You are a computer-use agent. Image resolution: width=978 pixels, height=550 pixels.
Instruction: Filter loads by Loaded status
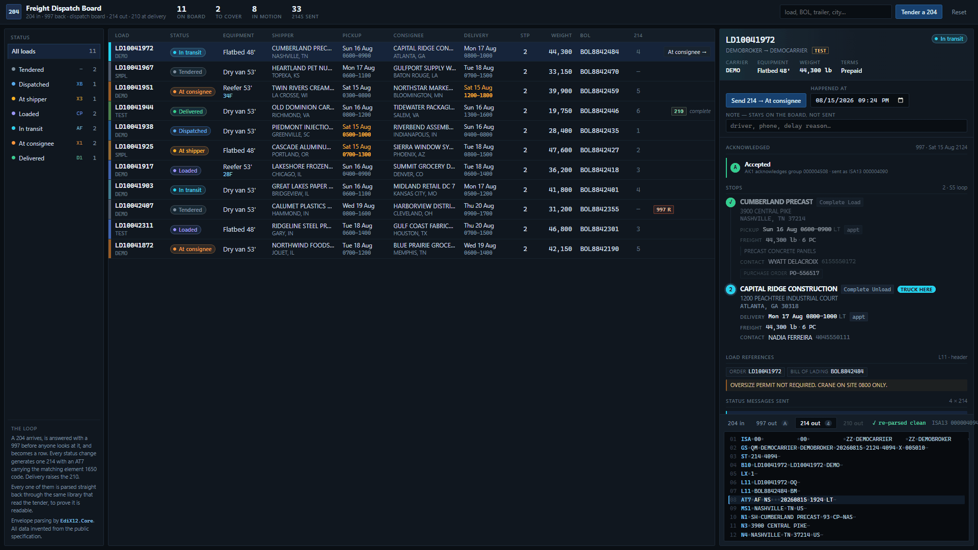coord(53,114)
